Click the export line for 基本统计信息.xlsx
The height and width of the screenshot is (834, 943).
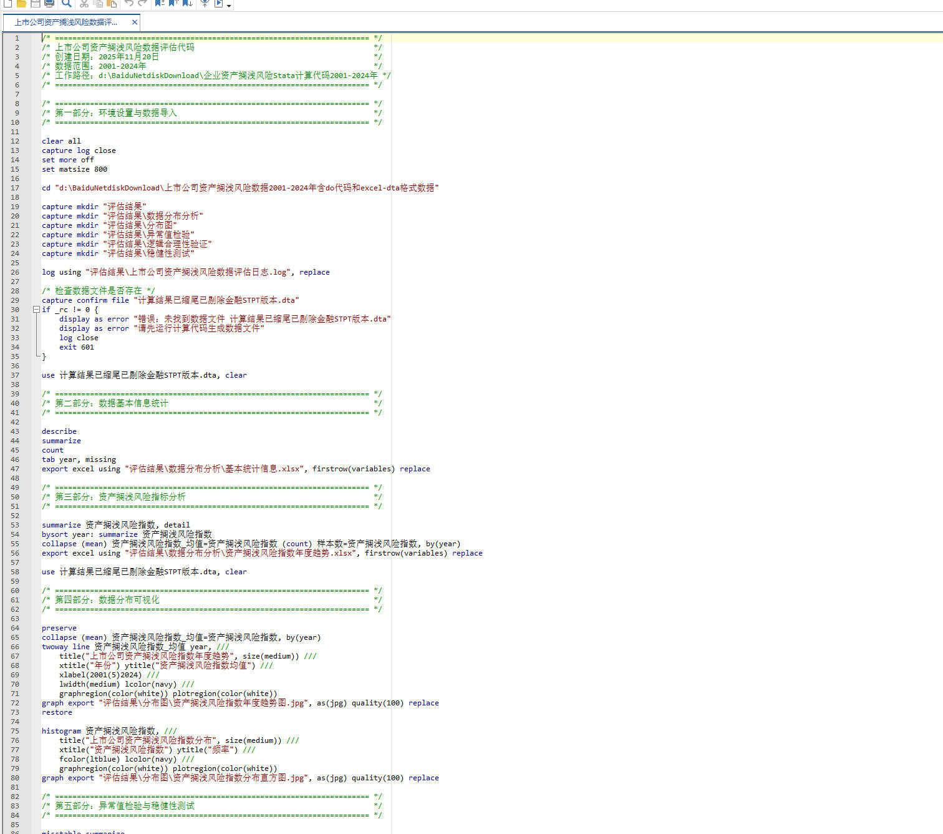pyautogui.click(x=236, y=469)
